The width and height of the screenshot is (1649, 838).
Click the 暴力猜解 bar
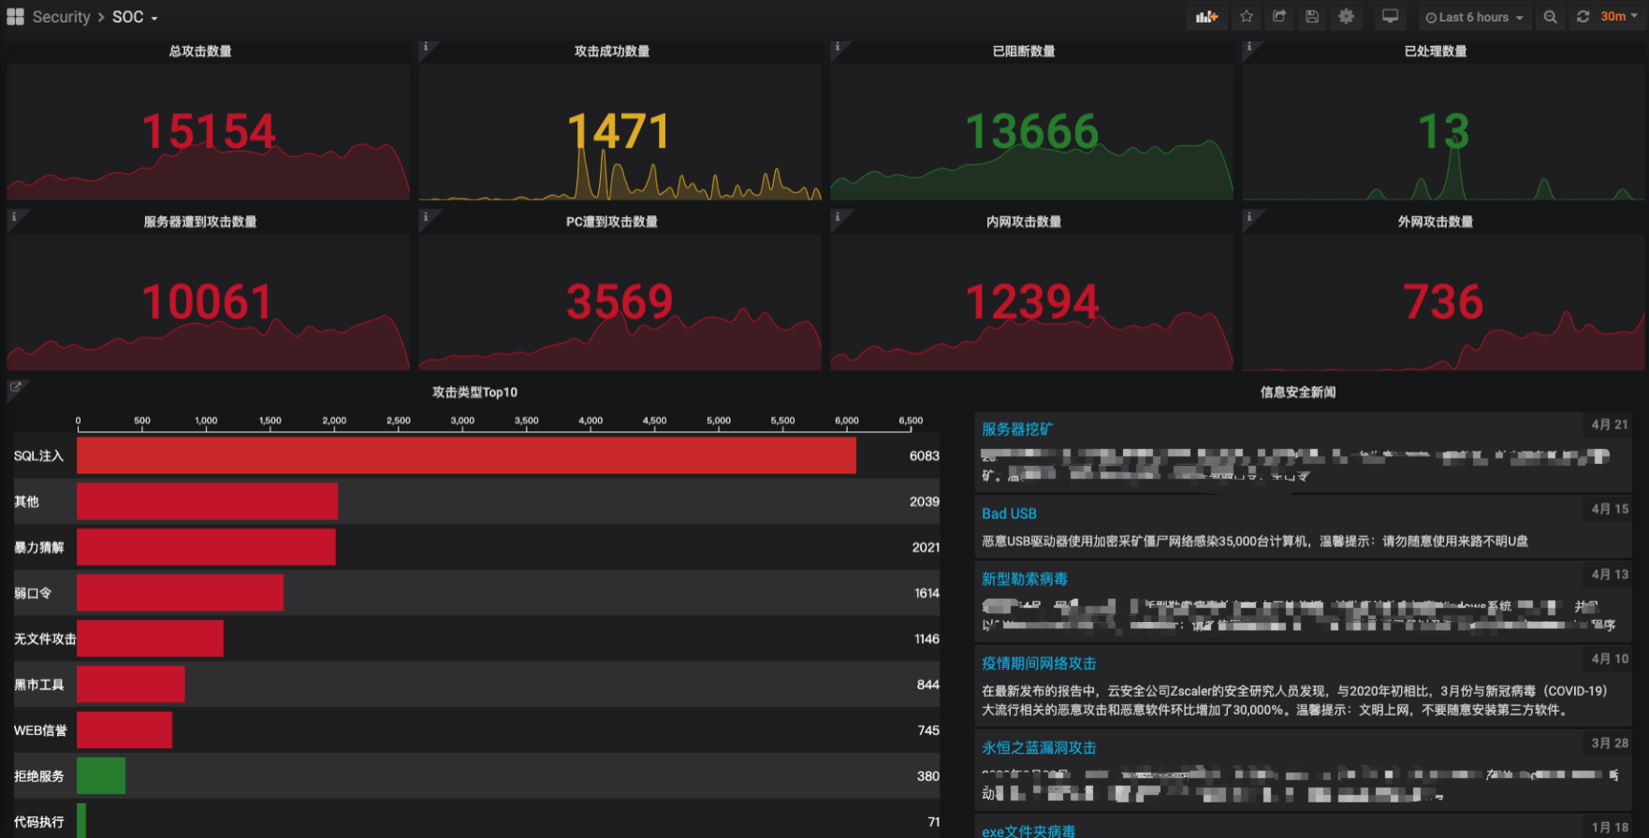(x=206, y=547)
